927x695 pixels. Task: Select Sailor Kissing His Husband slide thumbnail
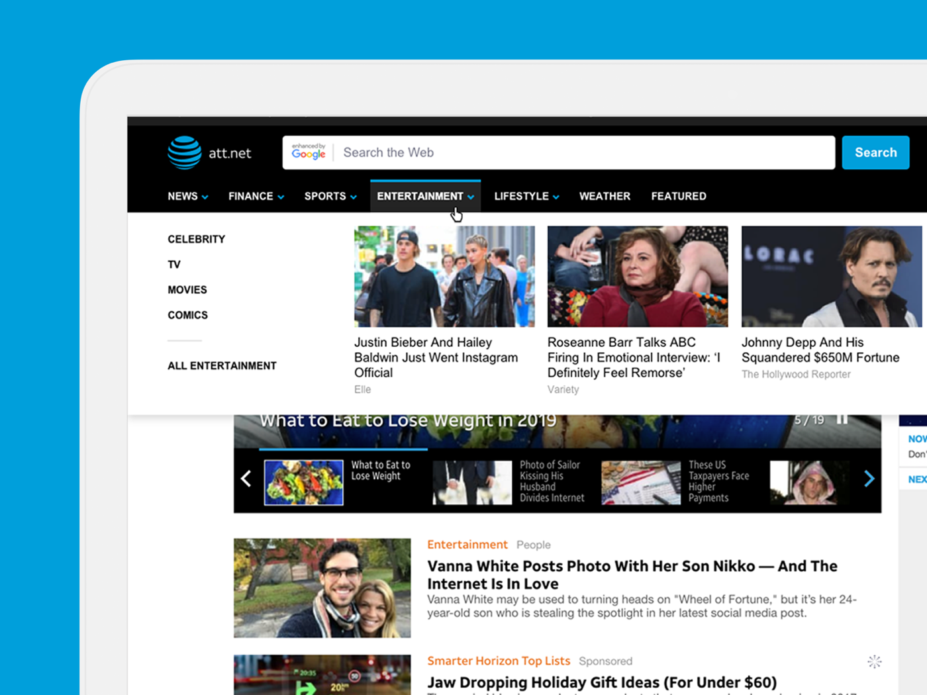[x=472, y=483]
